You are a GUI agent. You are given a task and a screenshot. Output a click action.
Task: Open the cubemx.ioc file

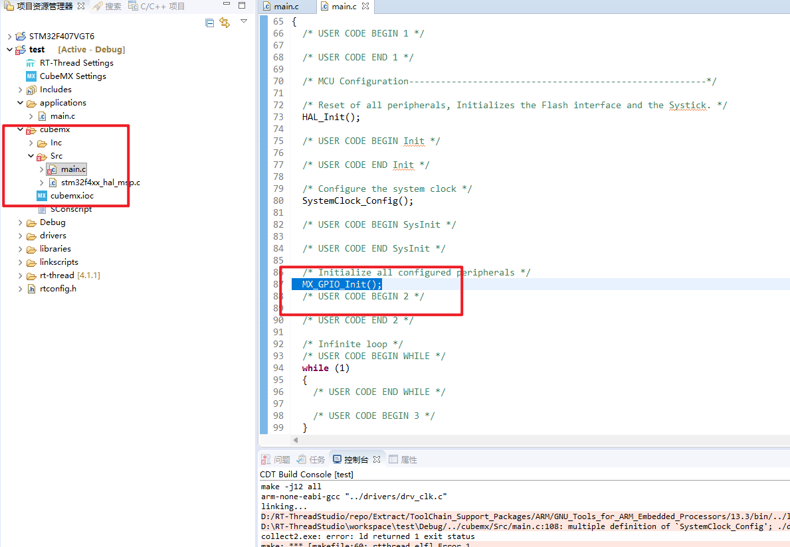(x=72, y=196)
